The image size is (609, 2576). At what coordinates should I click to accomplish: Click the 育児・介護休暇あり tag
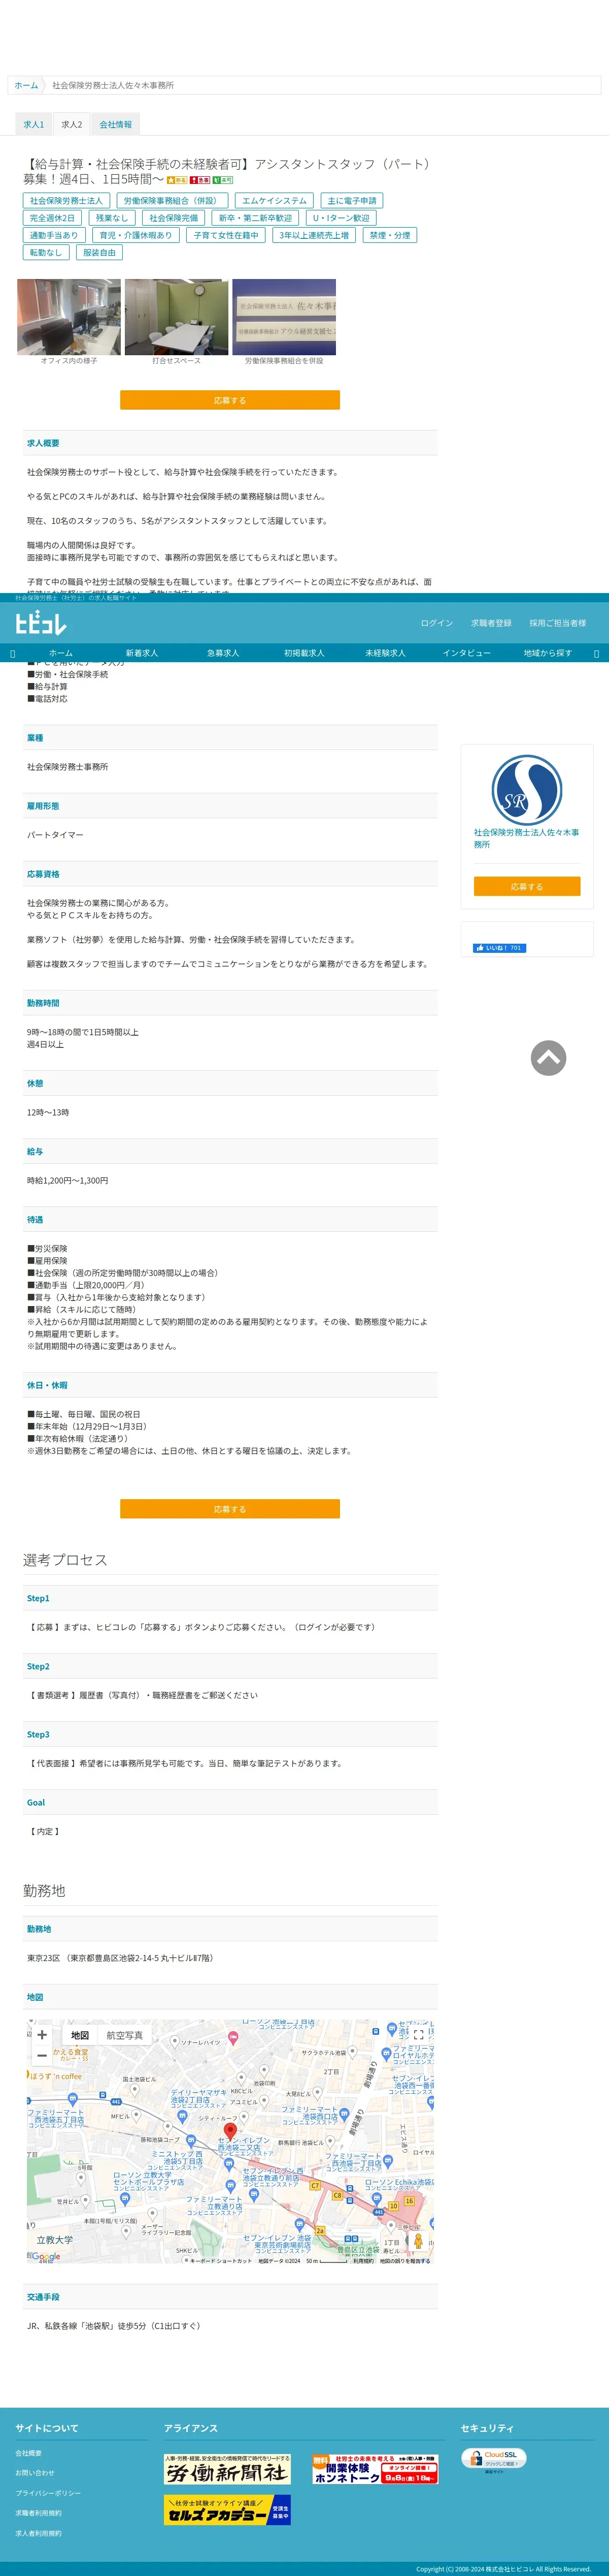click(x=136, y=235)
